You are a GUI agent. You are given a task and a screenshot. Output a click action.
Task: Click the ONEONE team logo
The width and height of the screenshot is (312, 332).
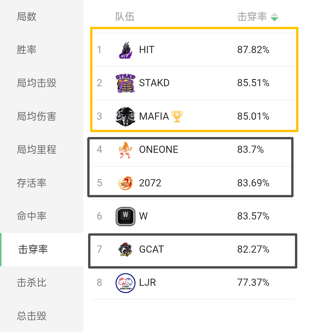[125, 150]
